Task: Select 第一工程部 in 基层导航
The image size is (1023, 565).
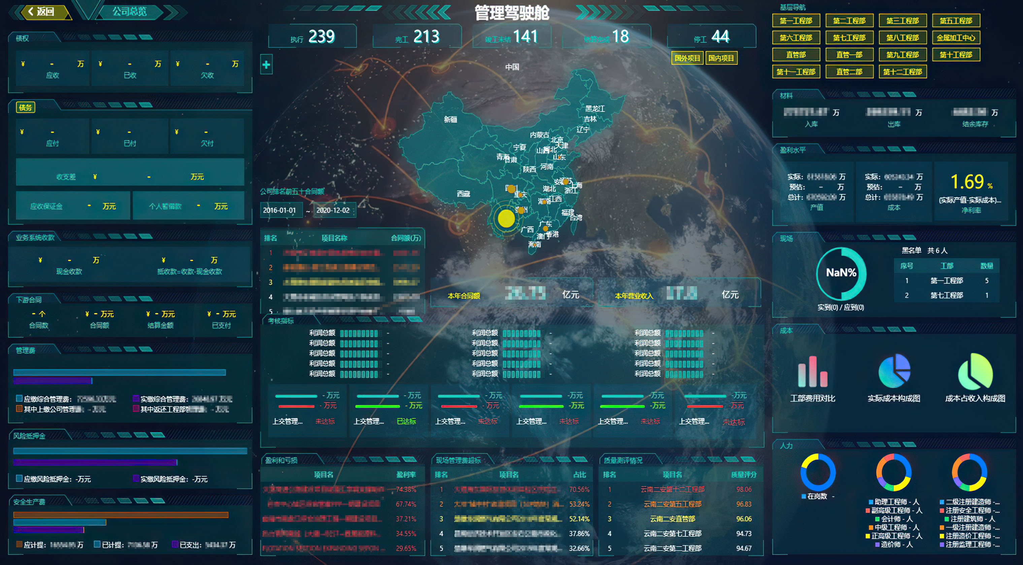Action: (x=796, y=21)
